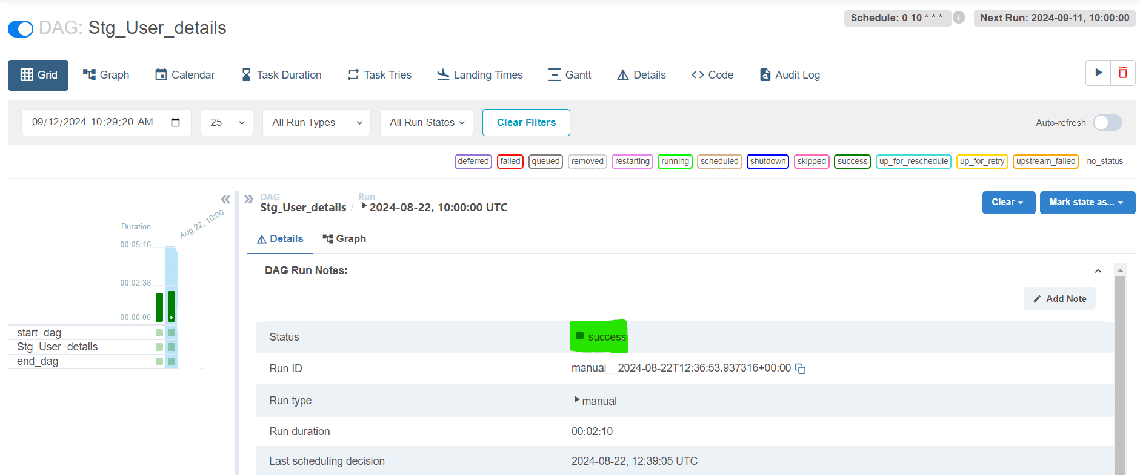
Task: Open the calendar date picker icon
Action: pyautogui.click(x=176, y=122)
